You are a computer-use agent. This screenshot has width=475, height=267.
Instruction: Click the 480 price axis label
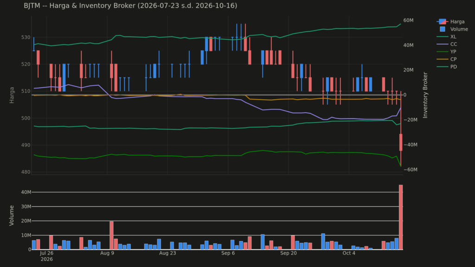coord(26,172)
